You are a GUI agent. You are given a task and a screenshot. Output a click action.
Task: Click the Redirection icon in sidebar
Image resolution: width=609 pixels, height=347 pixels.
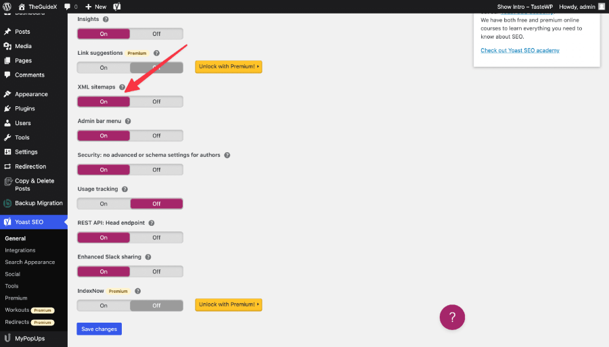pos(7,166)
